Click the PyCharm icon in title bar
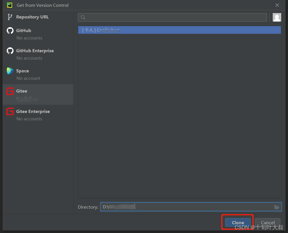Image resolution: width=288 pixels, height=233 pixels. 10,5
